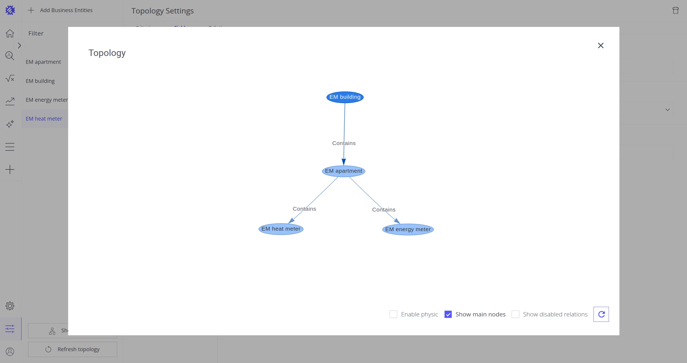Open the search analytics magnifier icon

(x=10, y=56)
